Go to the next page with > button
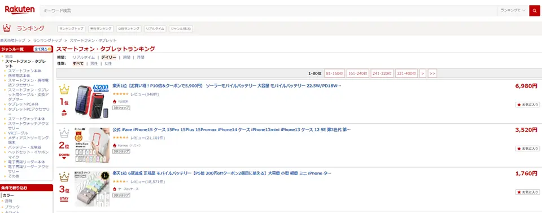The width and height of the screenshot is (542, 213). (423, 73)
